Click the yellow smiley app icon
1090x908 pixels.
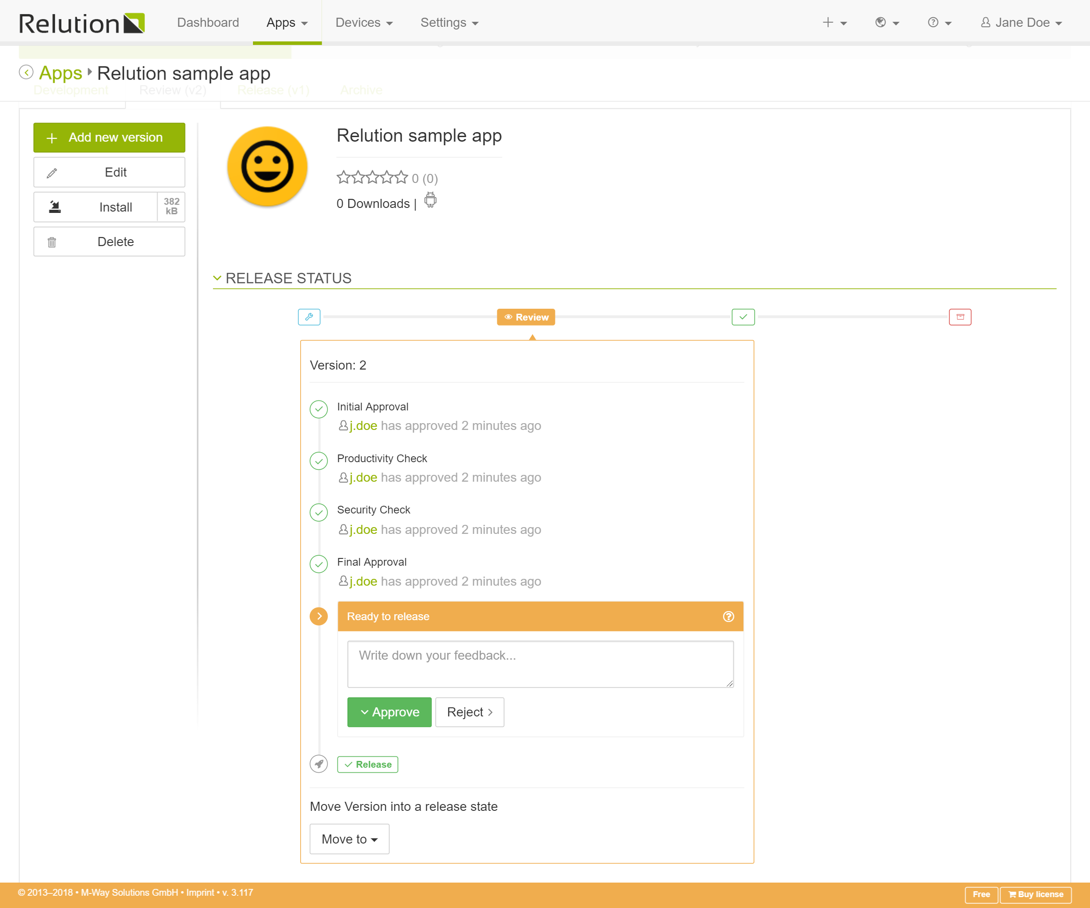[x=268, y=167]
